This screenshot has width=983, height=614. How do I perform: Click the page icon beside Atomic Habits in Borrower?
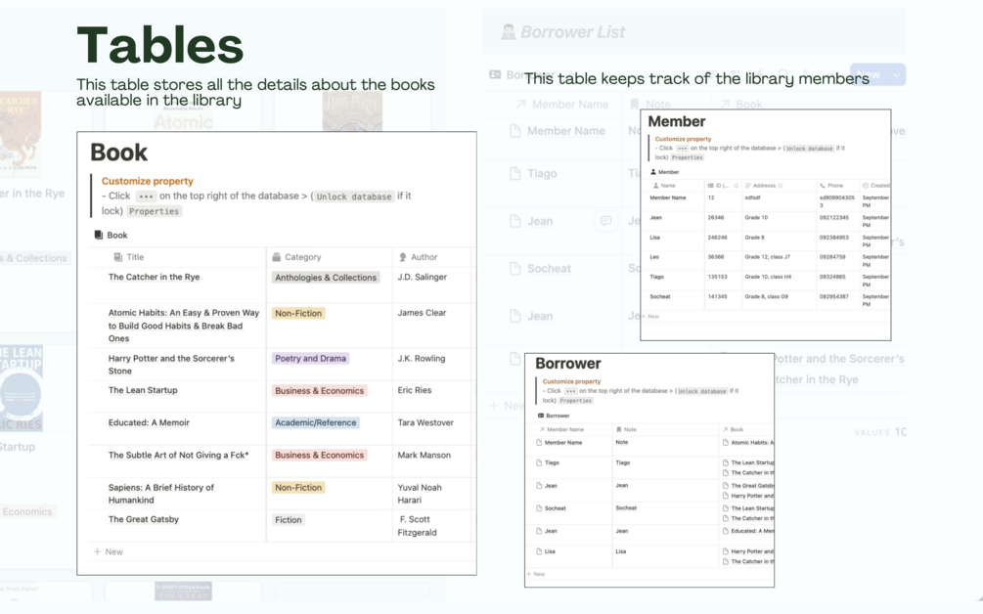pos(726,442)
